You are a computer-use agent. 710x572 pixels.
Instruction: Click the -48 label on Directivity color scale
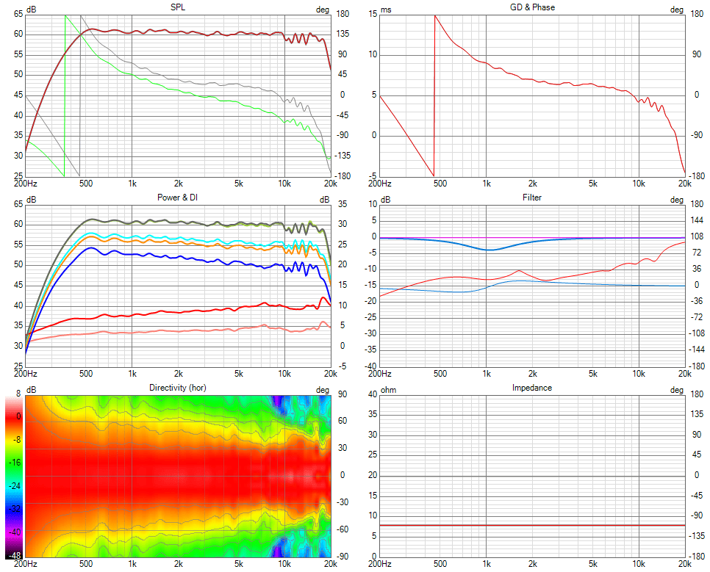coord(15,555)
